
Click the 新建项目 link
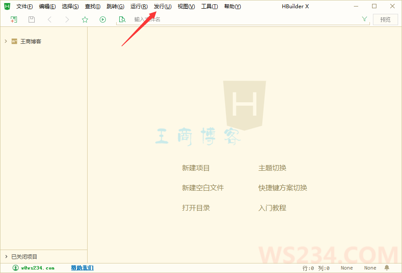(x=196, y=168)
